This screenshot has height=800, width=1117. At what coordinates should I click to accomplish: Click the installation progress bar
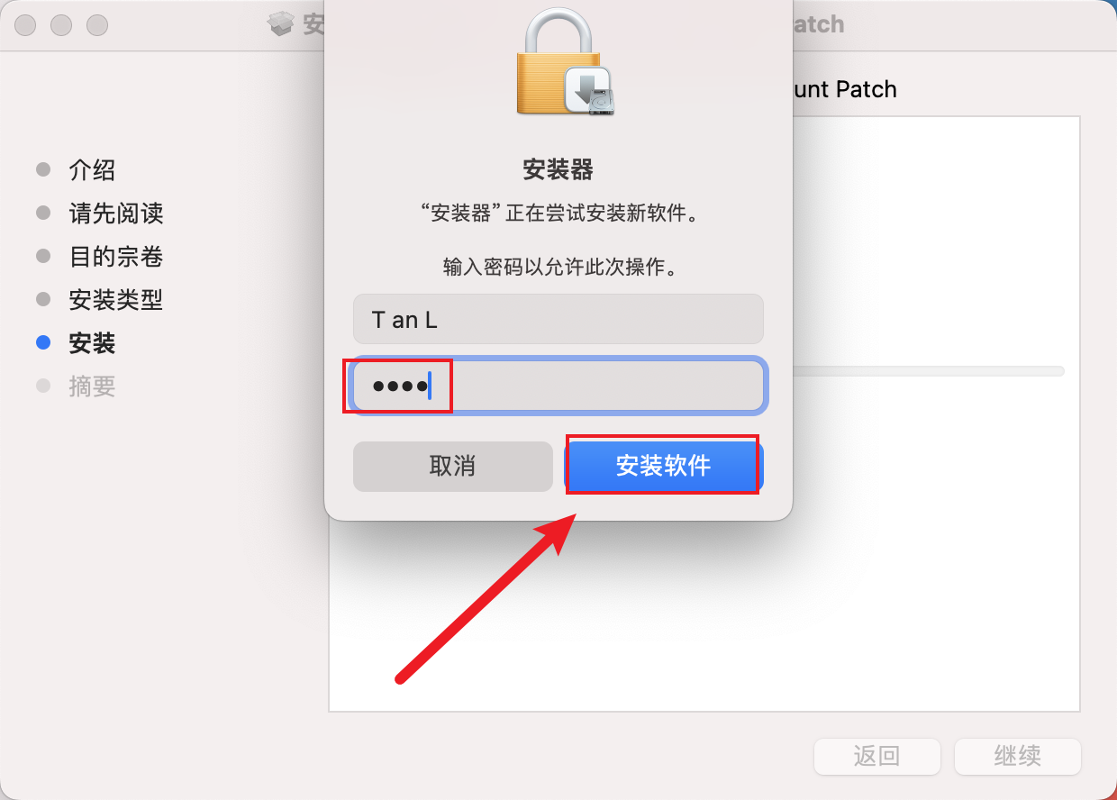929,371
